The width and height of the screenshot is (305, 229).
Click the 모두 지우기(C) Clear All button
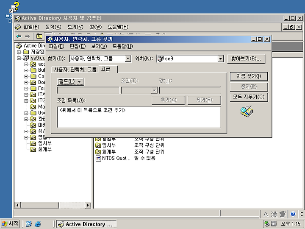(249, 97)
